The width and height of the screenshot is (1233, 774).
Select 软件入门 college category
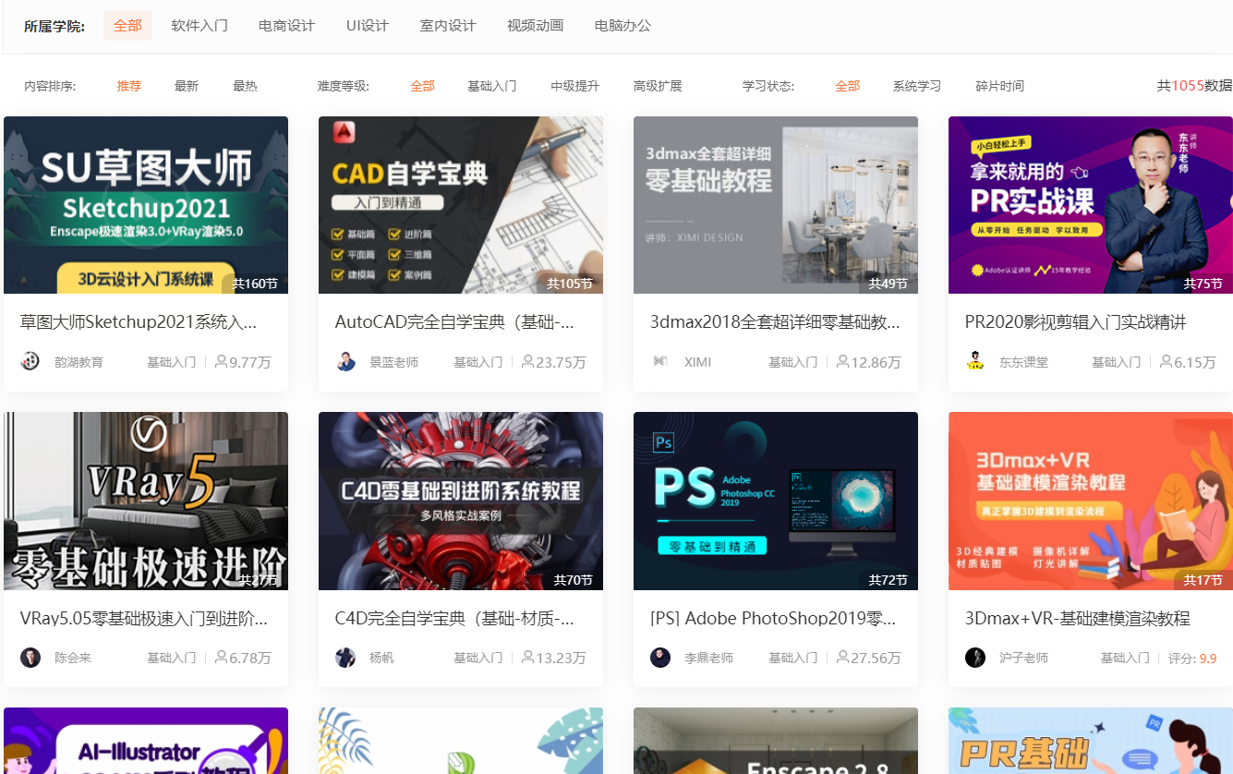(199, 26)
